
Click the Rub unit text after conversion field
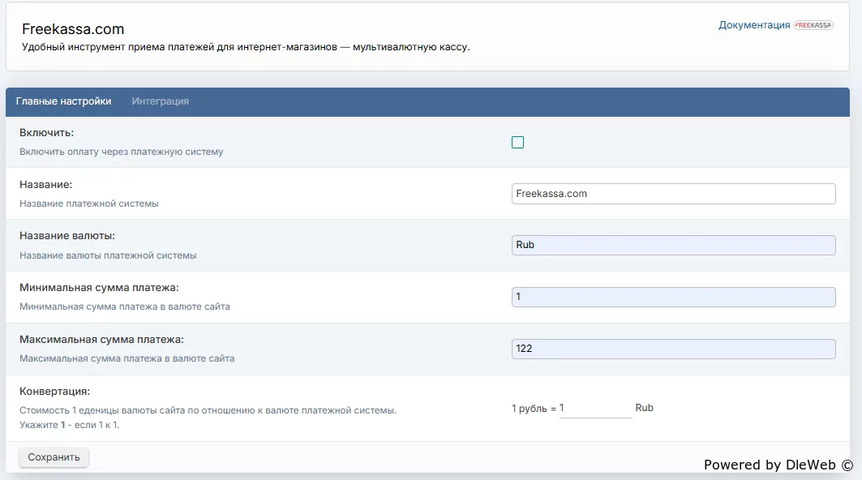[x=645, y=408]
